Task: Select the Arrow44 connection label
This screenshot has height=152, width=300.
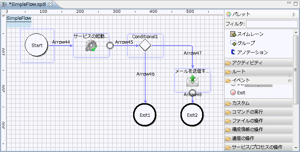Action: click(x=61, y=42)
